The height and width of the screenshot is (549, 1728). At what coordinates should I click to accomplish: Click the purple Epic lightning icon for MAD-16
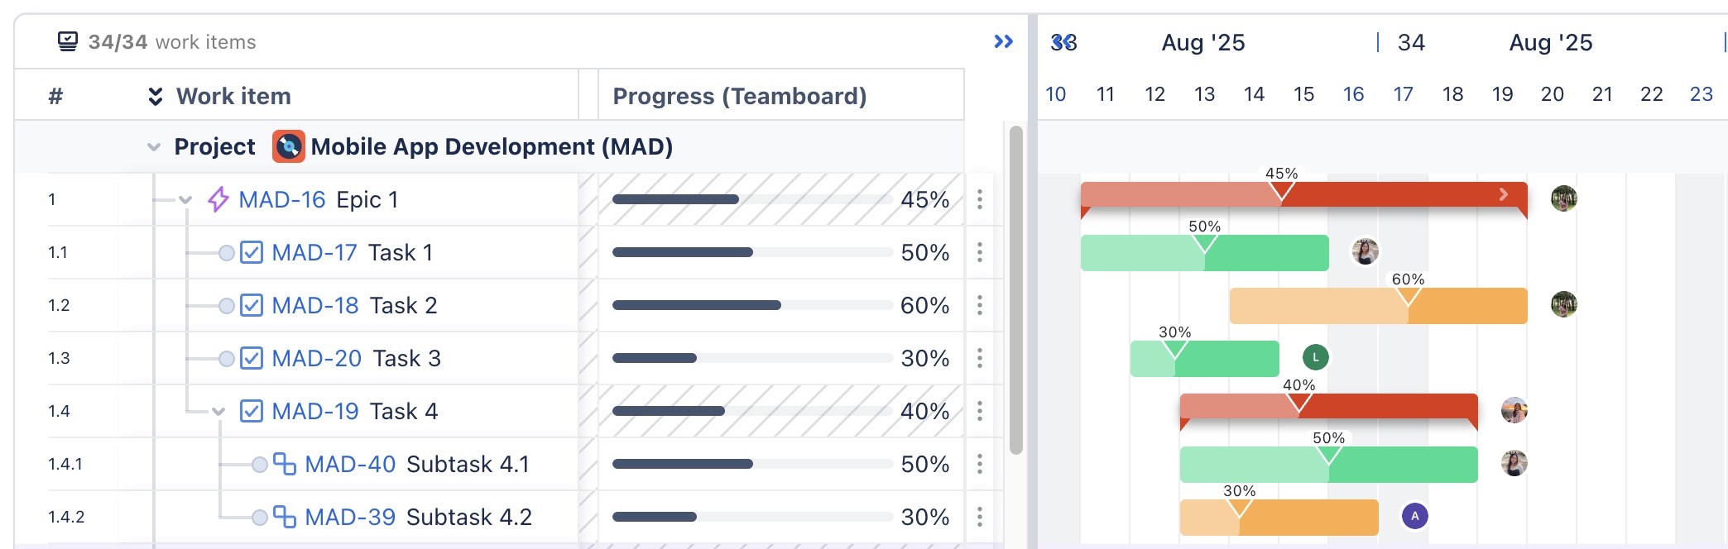coord(218,199)
